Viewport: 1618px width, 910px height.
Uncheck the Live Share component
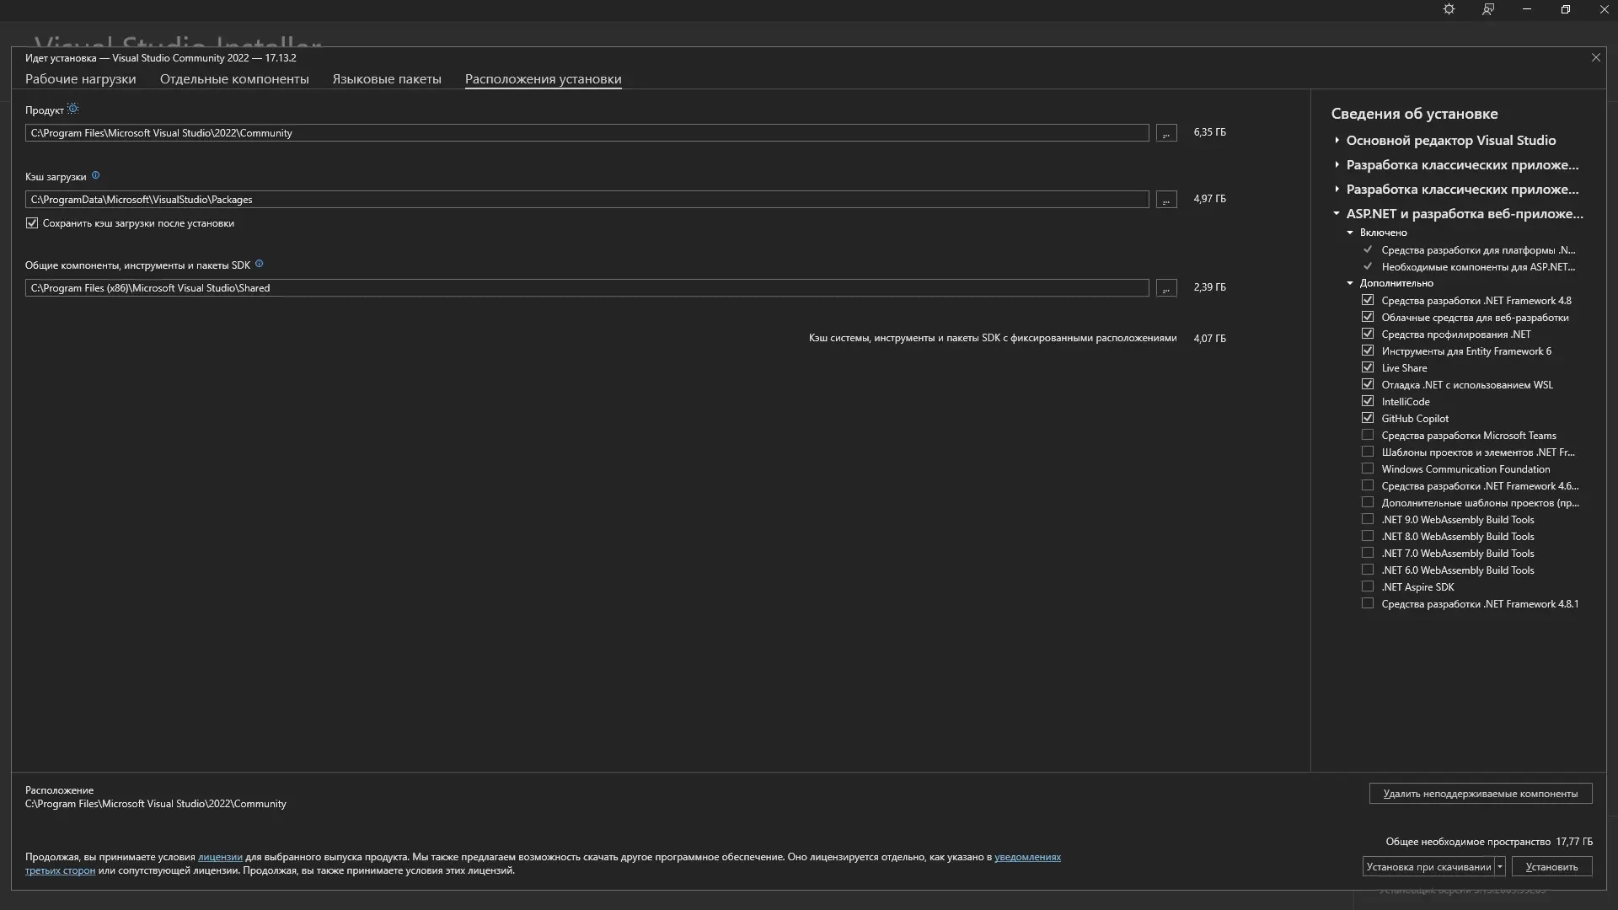coord(1368,367)
